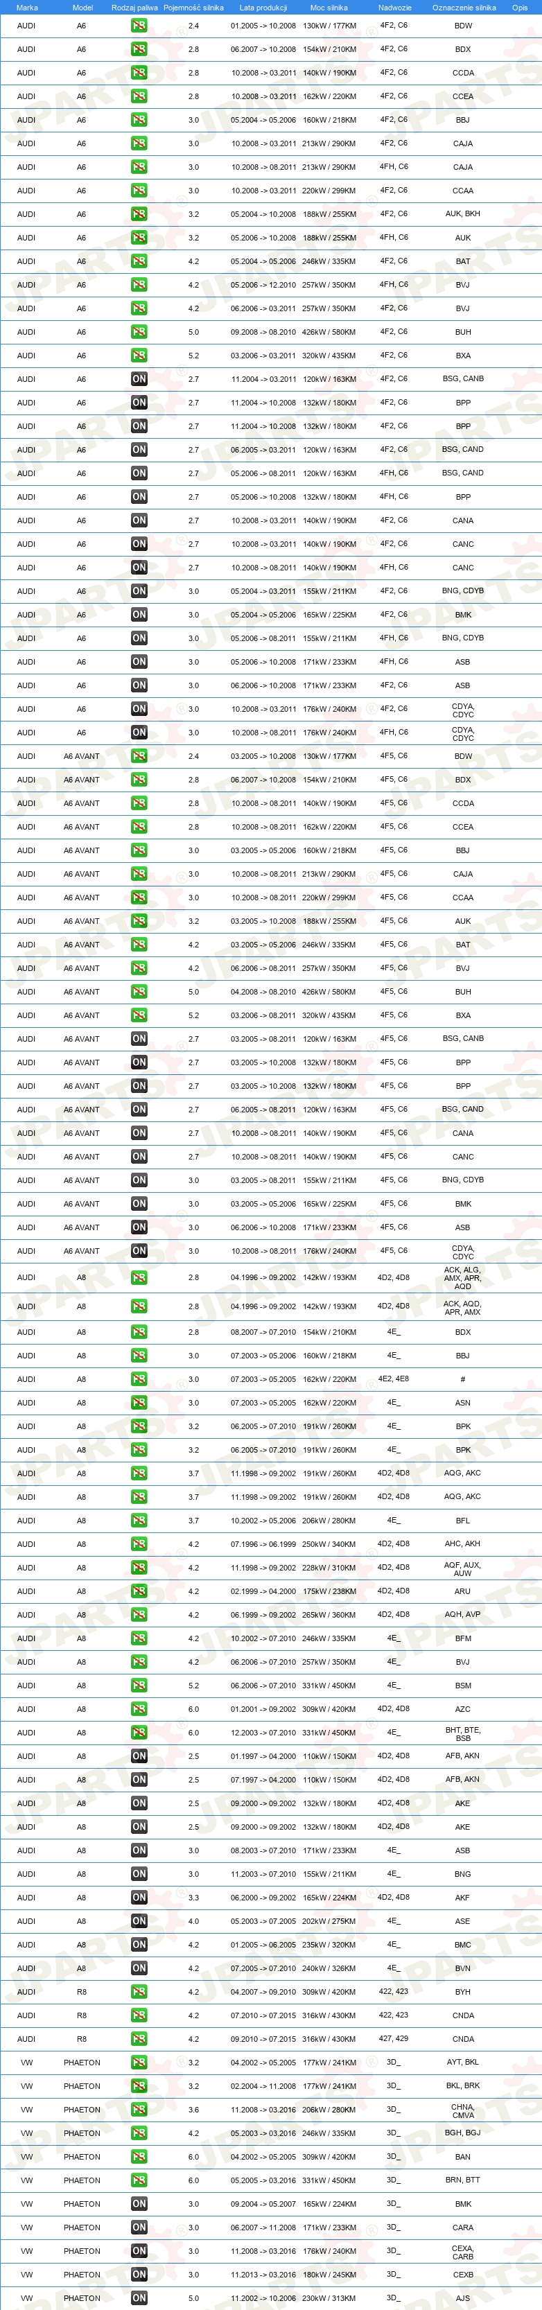Image resolution: width=542 pixels, height=2310 pixels.
Task: Click petrol icon in A8 BDX 2.8 row
Action: (x=139, y=1333)
